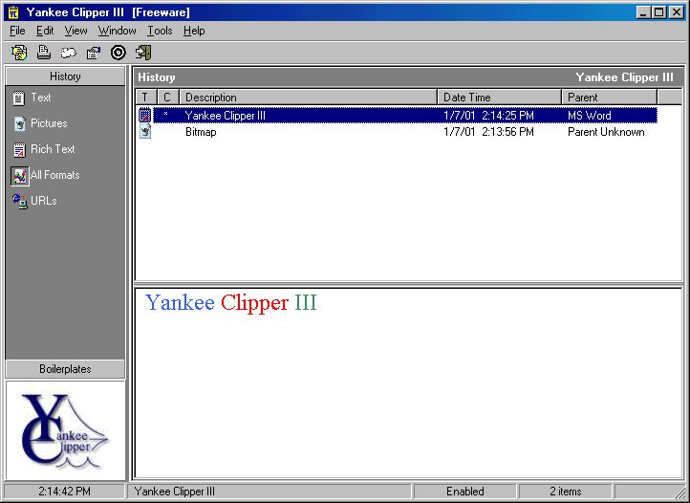The width and height of the screenshot is (690, 503).
Task: Sort clips by the Description column header
Action: click(x=308, y=98)
